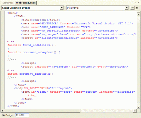Click the horizontal scrollbar right arrow
Viewport: 141px width, 118px height.
click(135, 111)
